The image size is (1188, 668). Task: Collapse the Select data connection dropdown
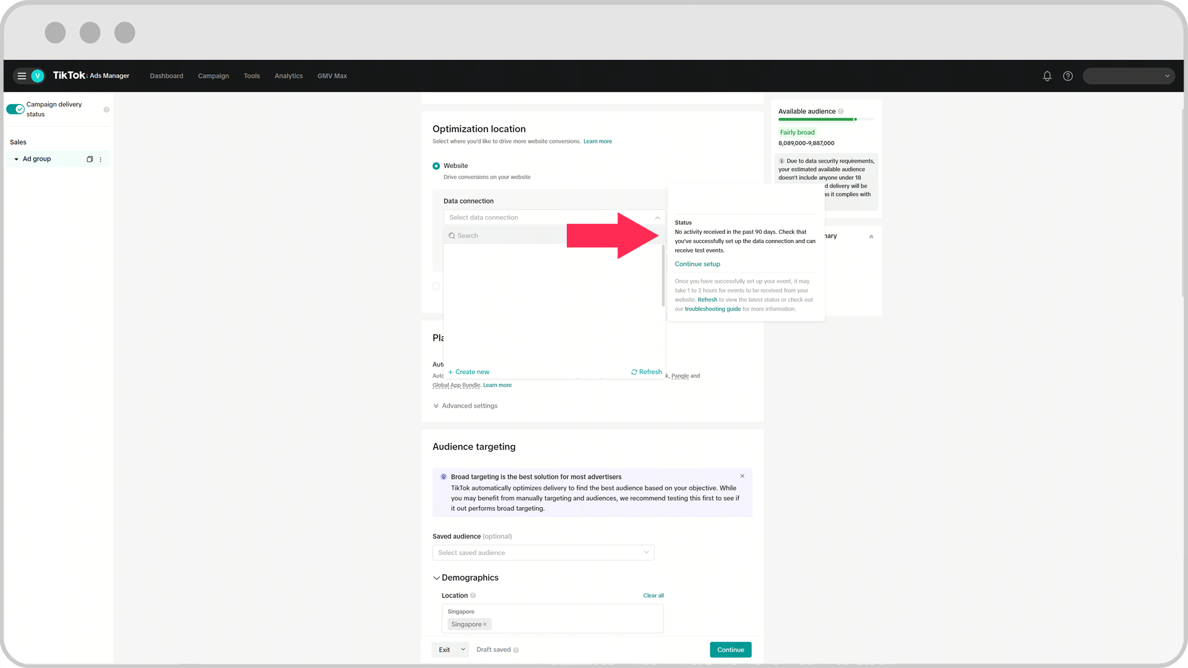click(x=657, y=218)
